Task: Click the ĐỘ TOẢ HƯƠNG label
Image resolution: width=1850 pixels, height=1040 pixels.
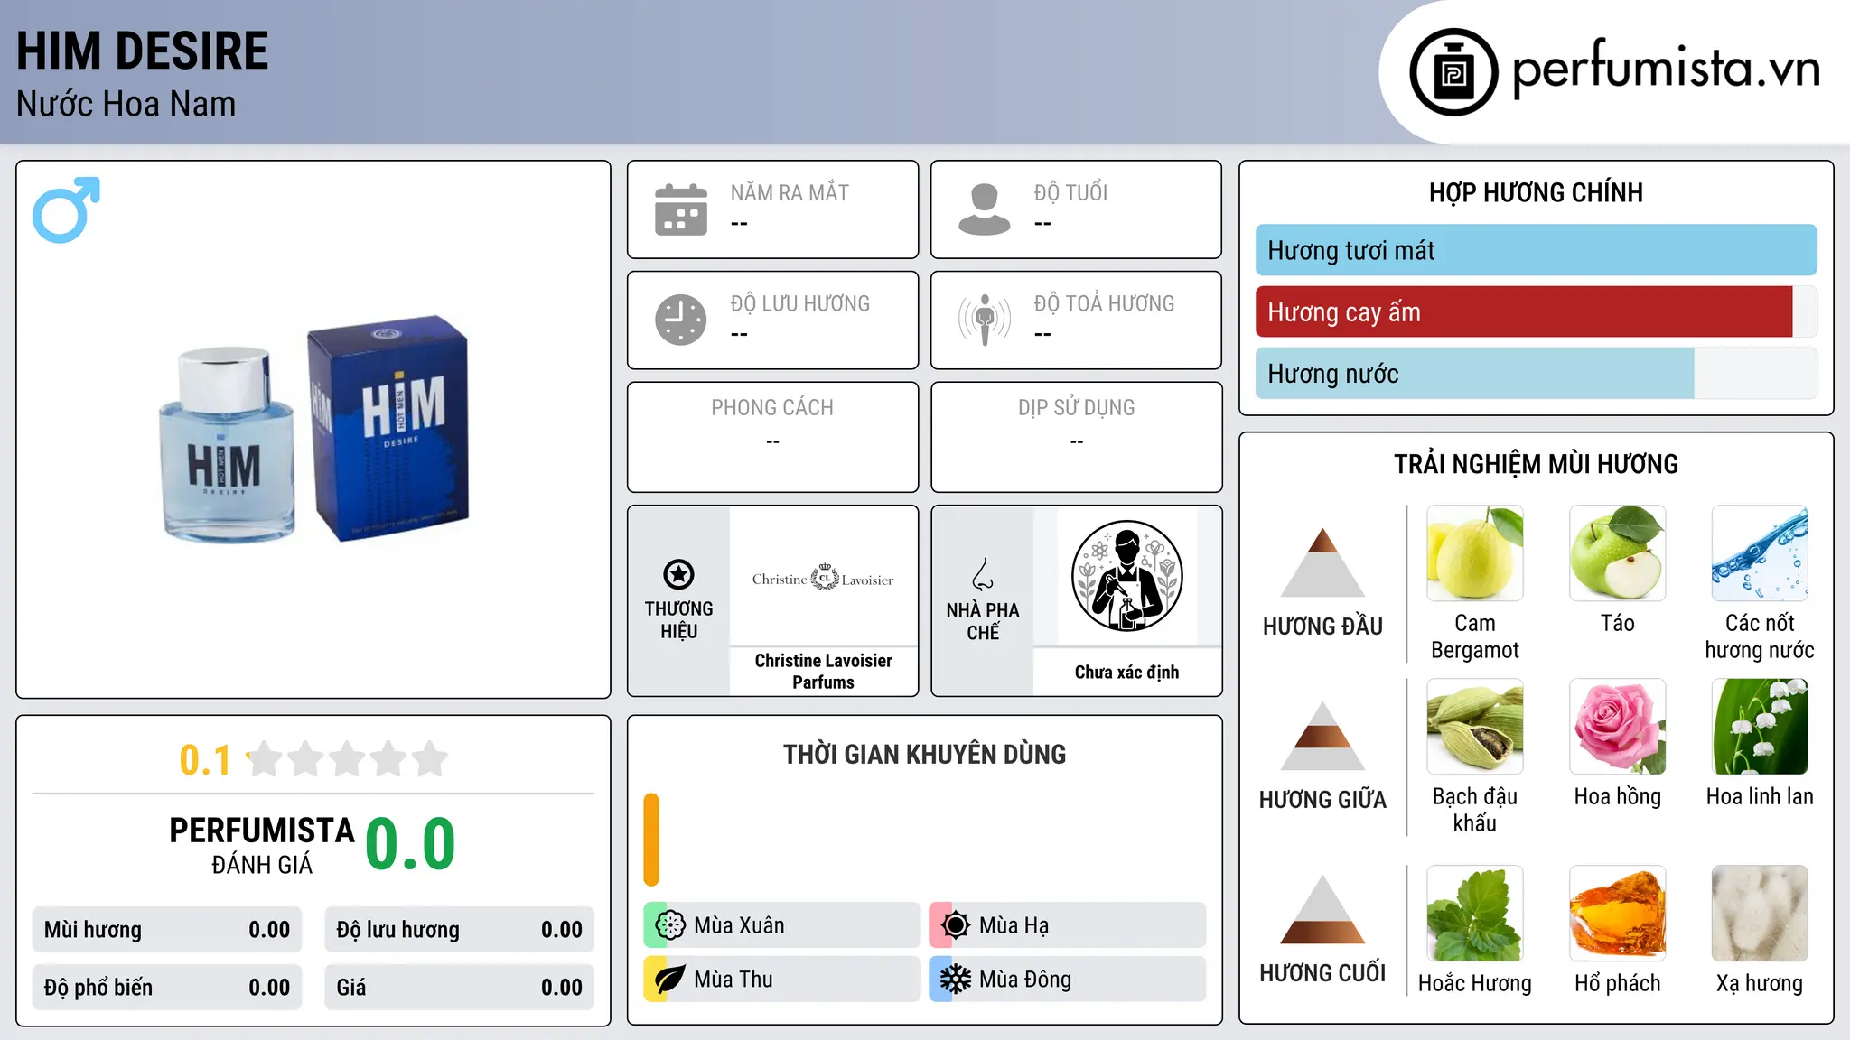Action: (x=1104, y=303)
